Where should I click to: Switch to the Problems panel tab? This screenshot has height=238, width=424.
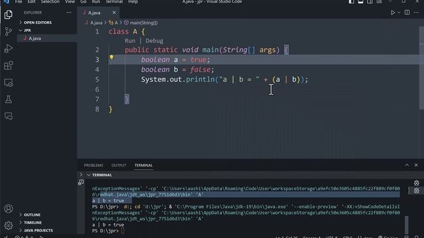(93, 165)
